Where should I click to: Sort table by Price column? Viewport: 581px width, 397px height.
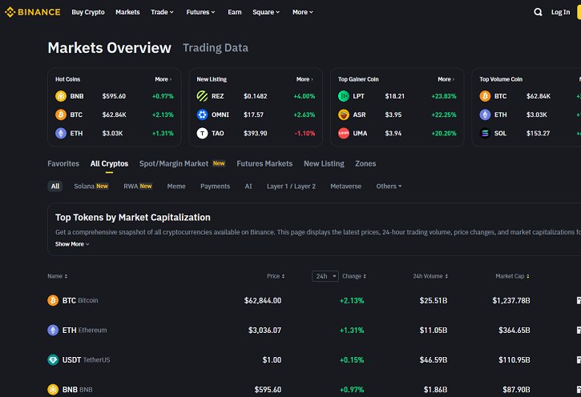(276, 276)
